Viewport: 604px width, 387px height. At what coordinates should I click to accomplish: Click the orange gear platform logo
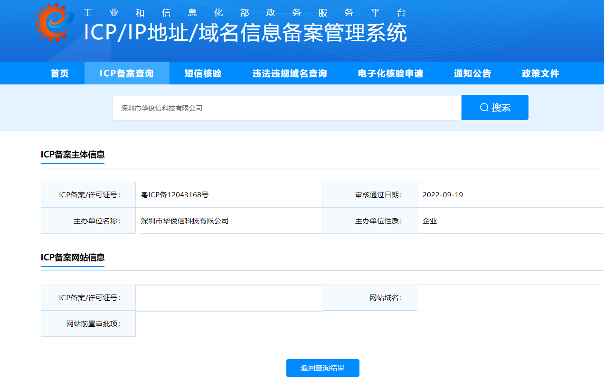pos(55,22)
